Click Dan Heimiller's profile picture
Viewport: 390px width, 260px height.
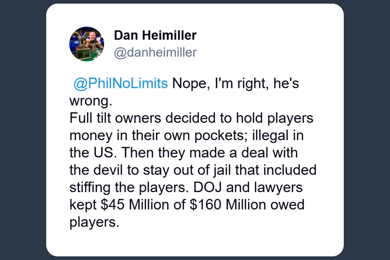point(87,44)
